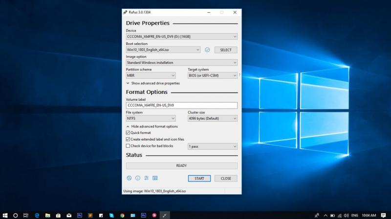Expand Show advanced drive properties
This screenshot has height=219, width=391.
pyautogui.click(x=152, y=83)
